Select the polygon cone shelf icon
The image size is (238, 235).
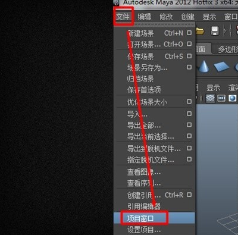203,67
